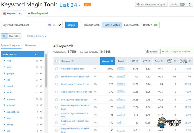194x133 pixels.
Task: Sort by KD column arrows
Action: pyautogui.click(x=137, y=61)
